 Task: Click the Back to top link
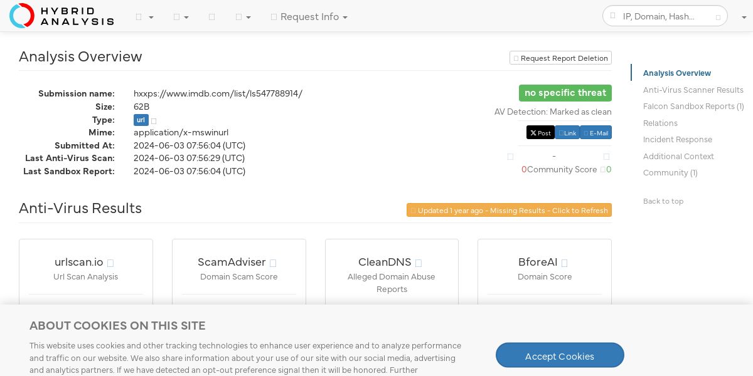(x=663, y=201)
